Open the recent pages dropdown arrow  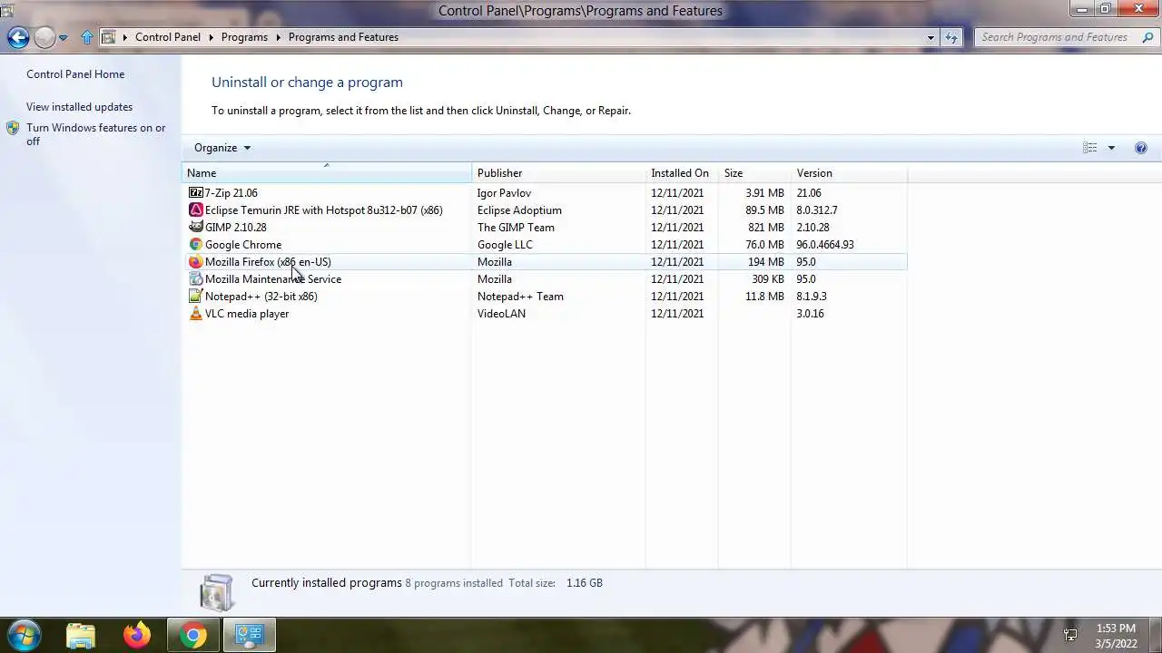click(x=63, y=37)
